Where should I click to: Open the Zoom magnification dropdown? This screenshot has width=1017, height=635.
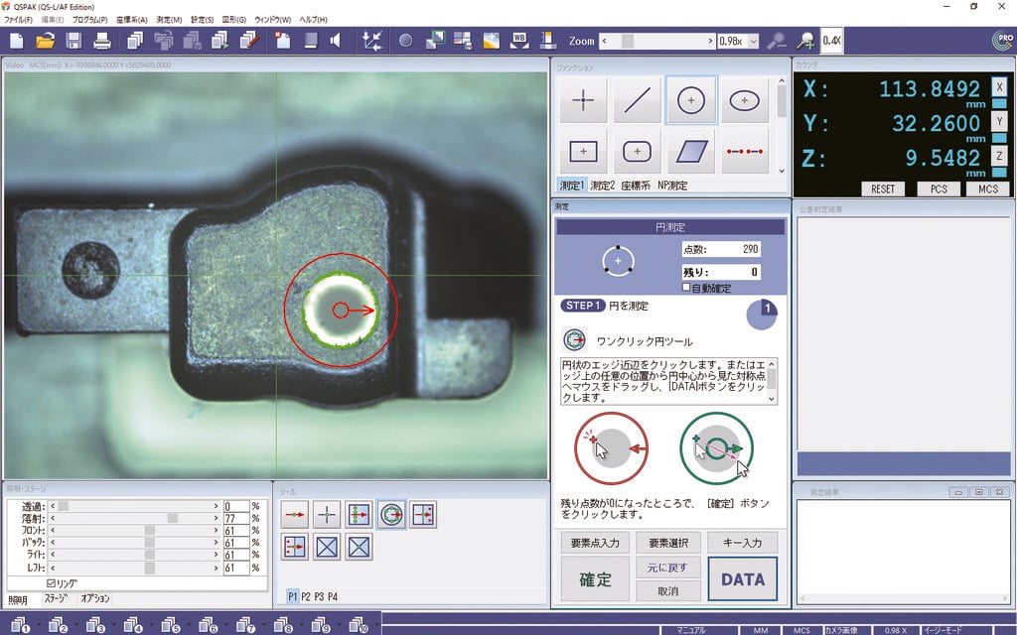(x=753, y=42)
